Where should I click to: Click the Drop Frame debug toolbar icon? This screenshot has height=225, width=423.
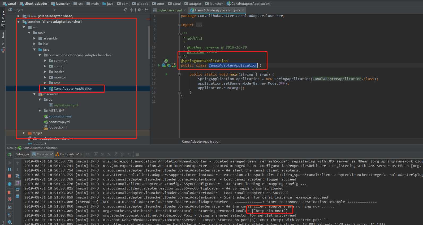pos(122,154)
